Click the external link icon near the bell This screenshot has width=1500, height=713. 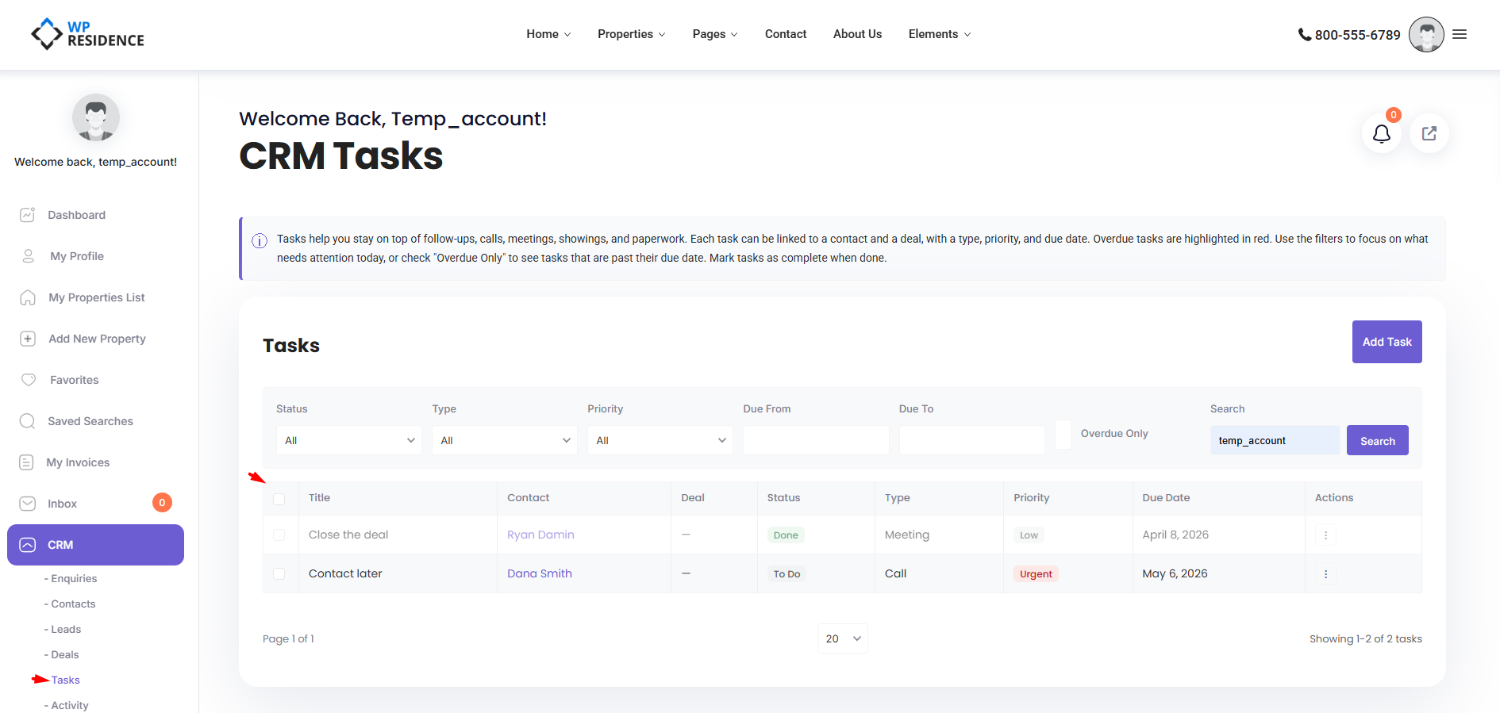tap(1429, 134)
